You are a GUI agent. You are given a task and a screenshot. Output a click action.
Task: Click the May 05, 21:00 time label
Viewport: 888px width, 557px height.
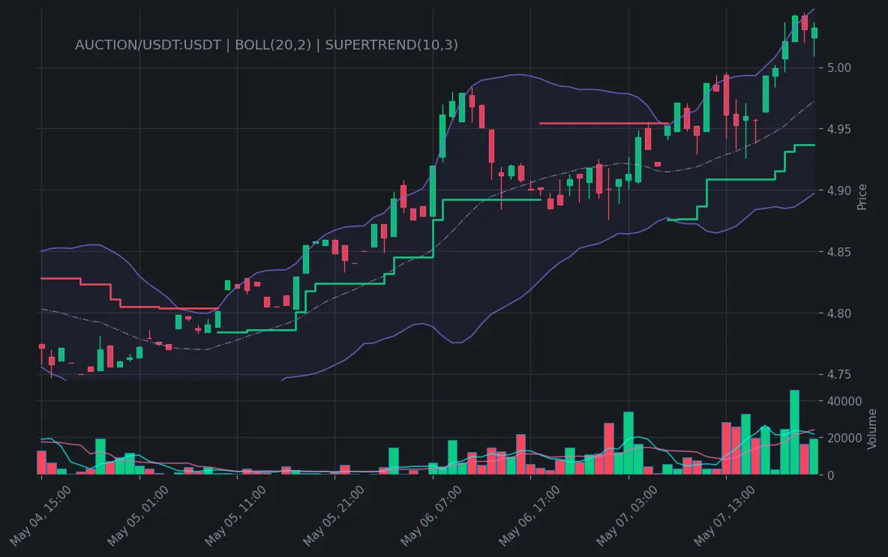coord(333,515)
